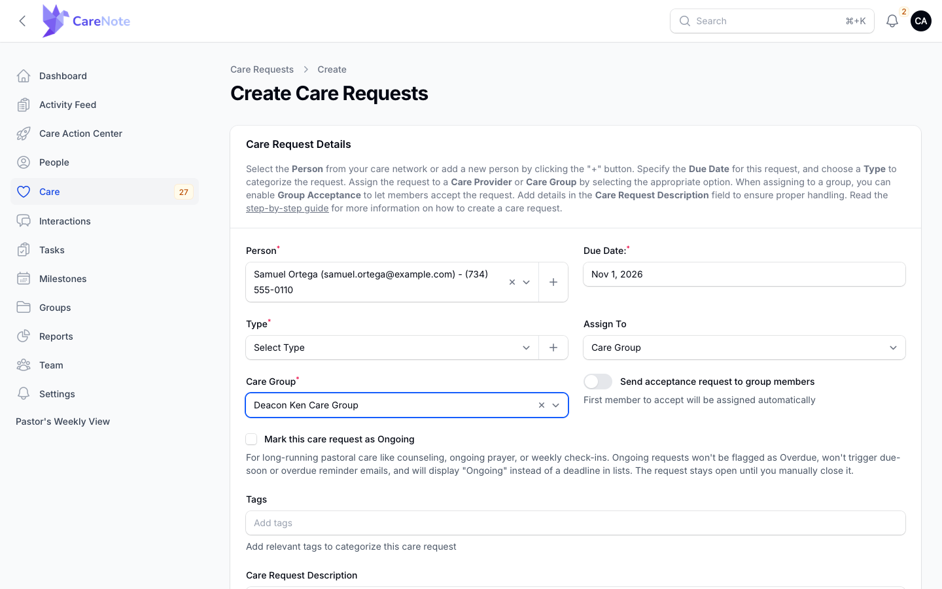Open Reports in sidebar
The width and height of the screenshot is (942, 589).
(105, 336)
